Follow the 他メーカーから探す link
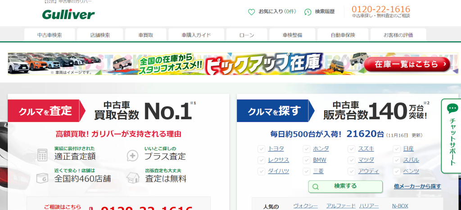The height and width of the screenshot is (210, 461). (417, 186)
